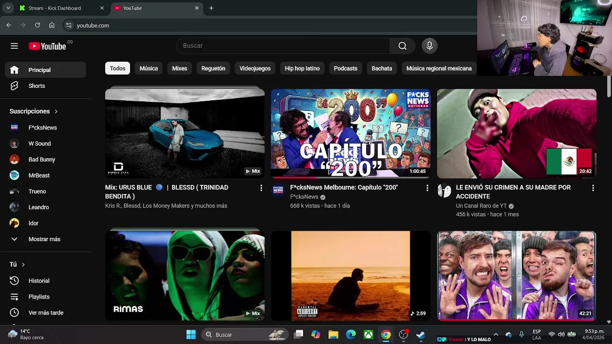This screenshot has width=612, height=344.
Task: Click the YouTube logo
Action: [x=47, y=46]
